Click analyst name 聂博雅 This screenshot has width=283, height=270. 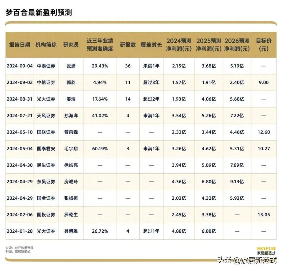[71, 231]
